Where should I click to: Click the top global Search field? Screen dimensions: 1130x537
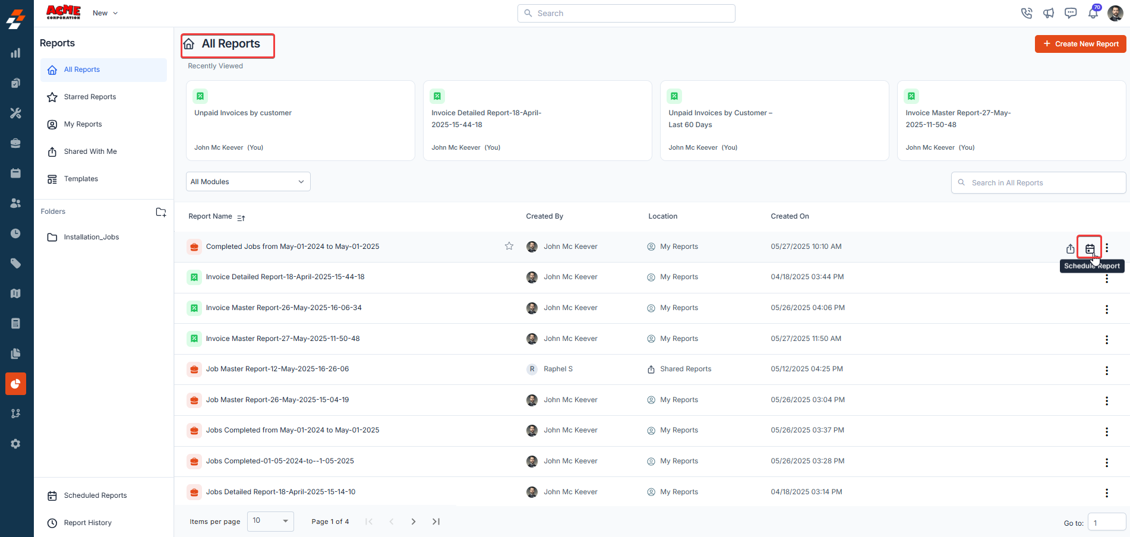(x=626, y=13)
